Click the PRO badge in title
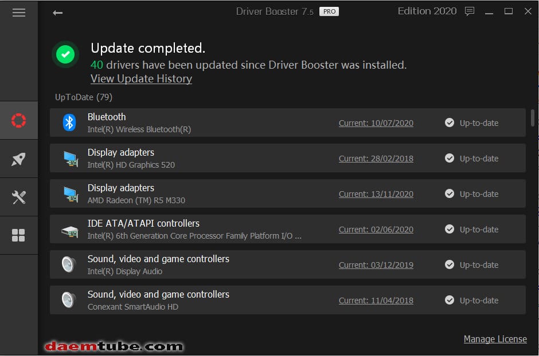The image size is (539, 356). (329, 11)
